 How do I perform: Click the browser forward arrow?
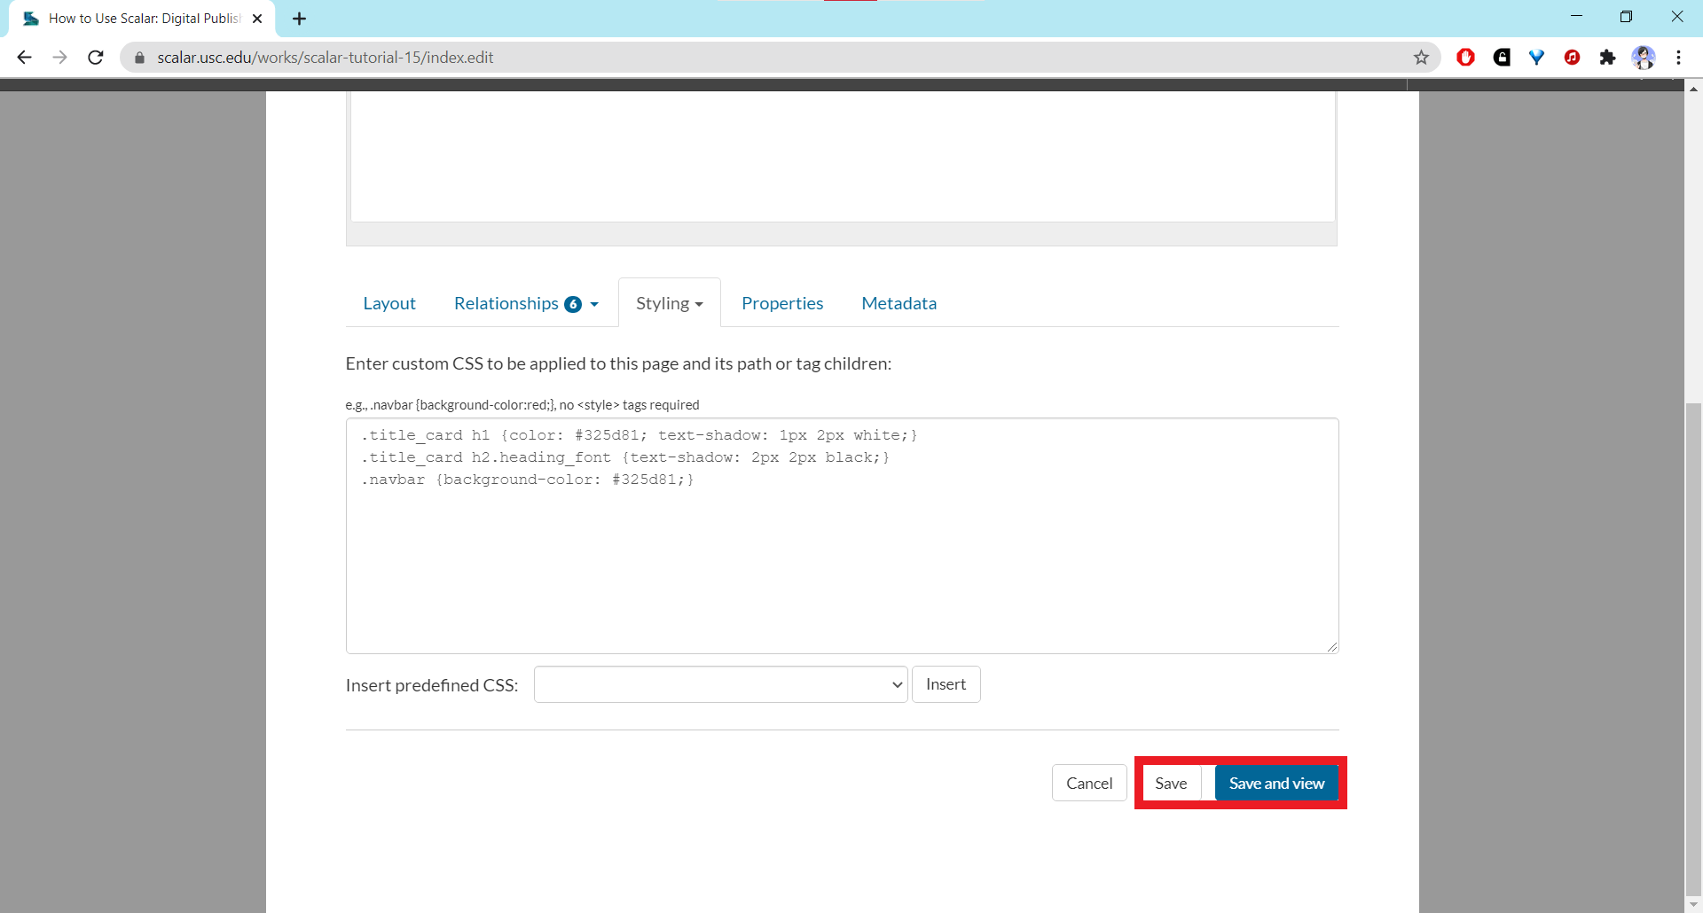point(59,58)
